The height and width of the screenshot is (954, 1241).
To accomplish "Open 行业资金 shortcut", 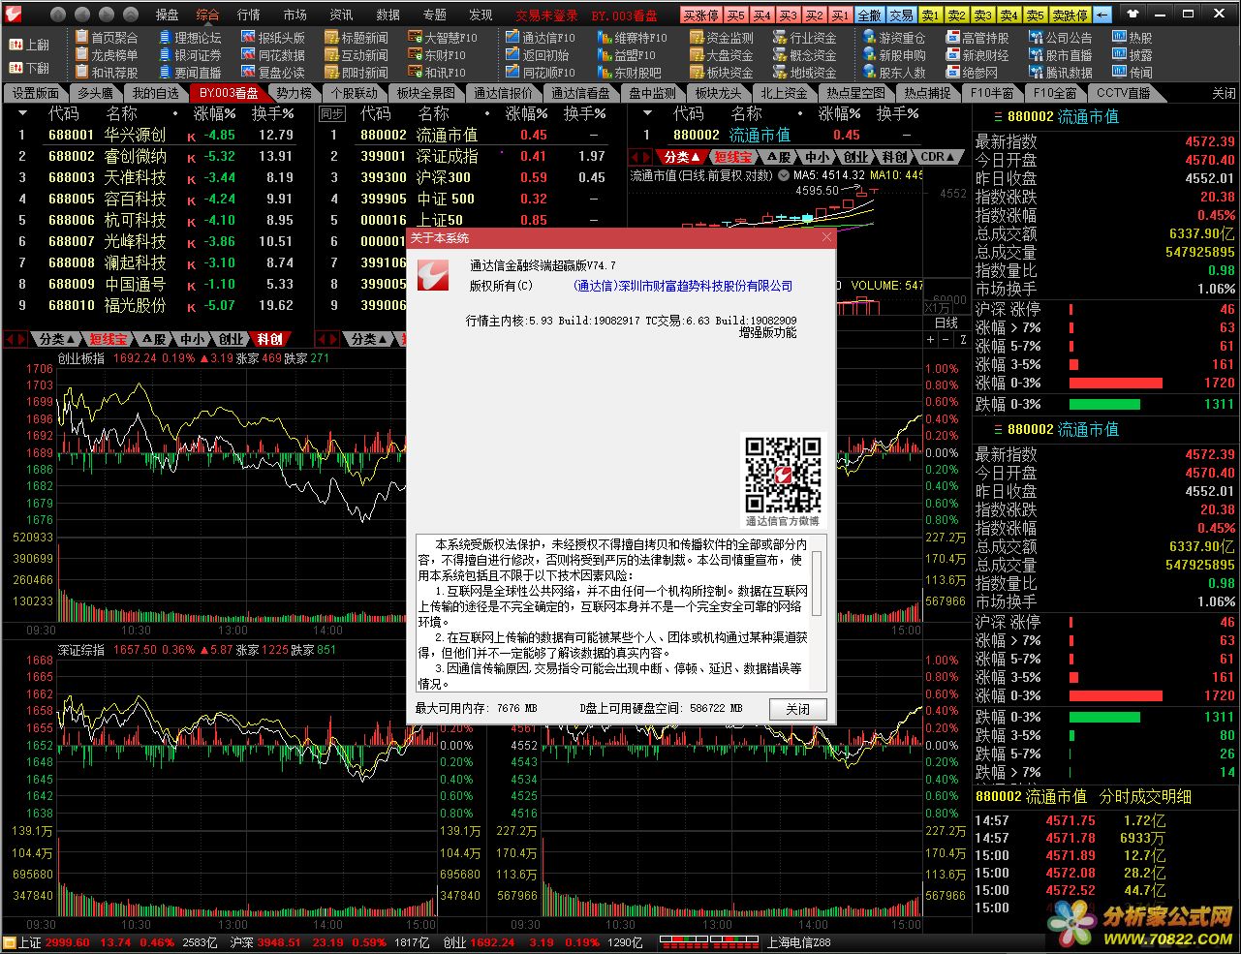I will 805,38.
